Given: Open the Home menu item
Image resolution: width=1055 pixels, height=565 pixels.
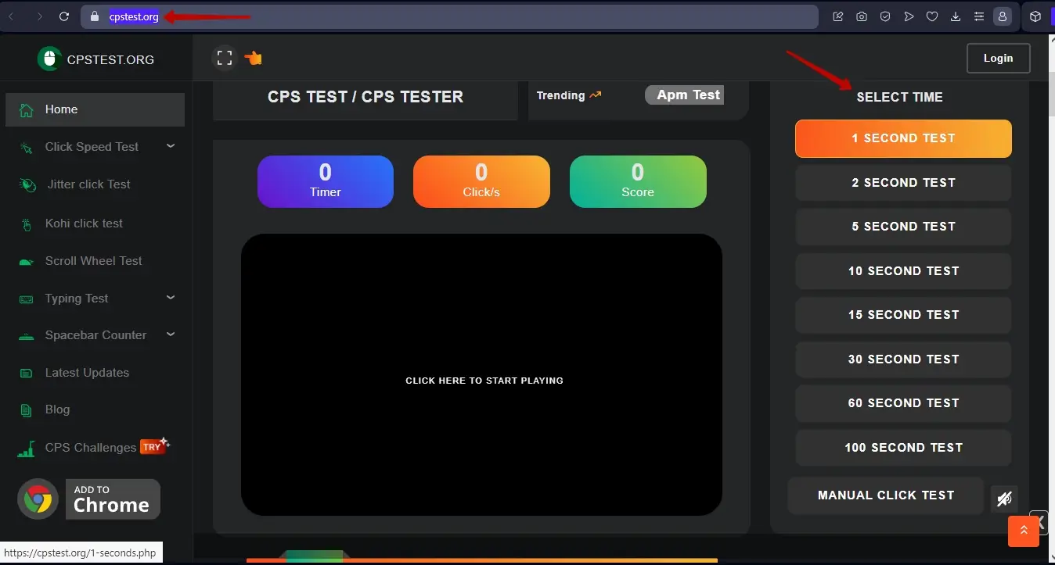Looking at the screenshot, I should click(95, 109).
